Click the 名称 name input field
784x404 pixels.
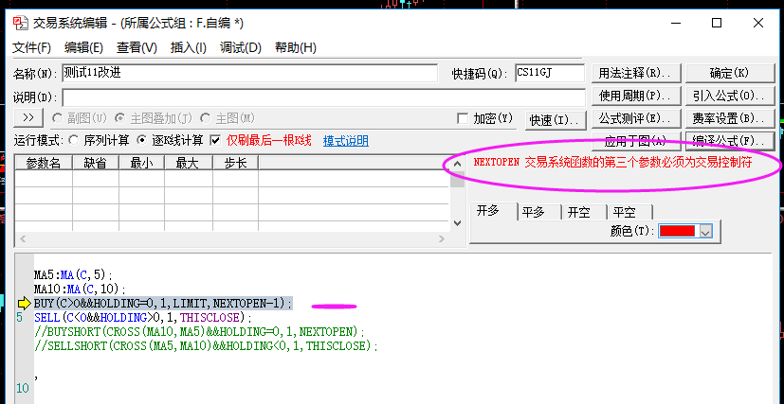[x=248, y=74]
